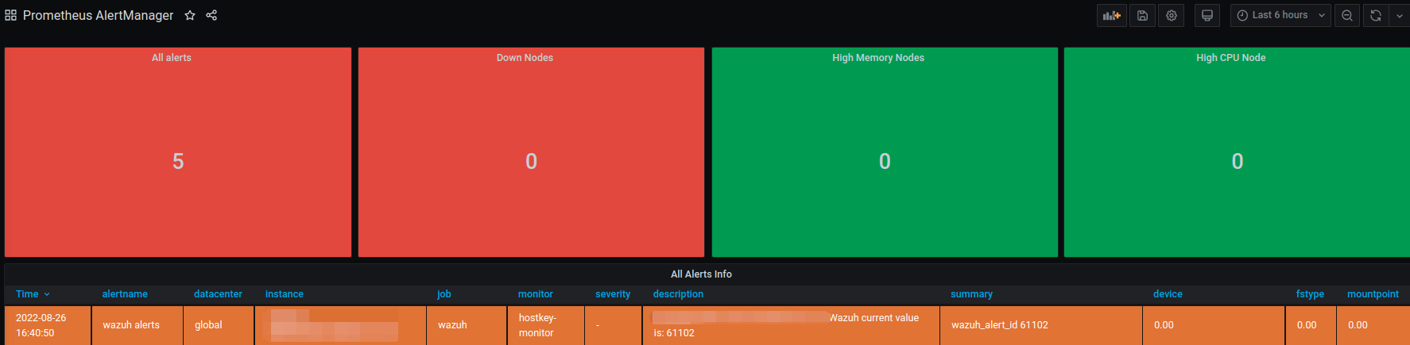Open the All Alerts Info table title
The image size is (1410, 345).
[701, 274]
